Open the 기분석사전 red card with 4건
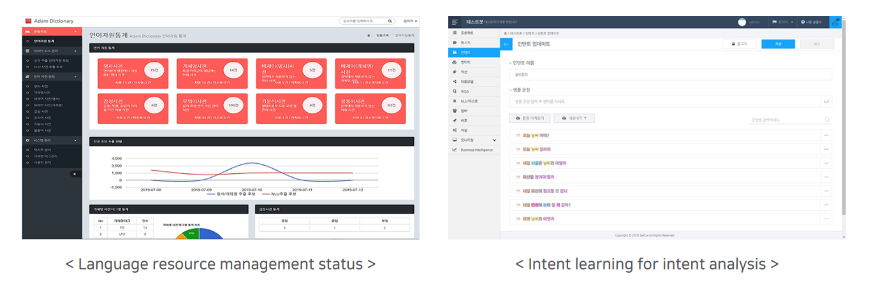Screen dimensions: 871x281 [291, 108]
